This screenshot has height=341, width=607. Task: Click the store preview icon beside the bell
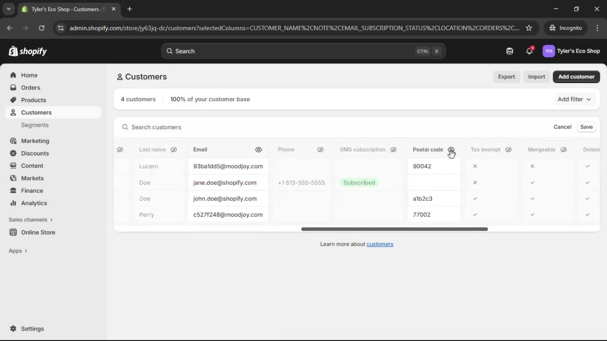[510, 51]
